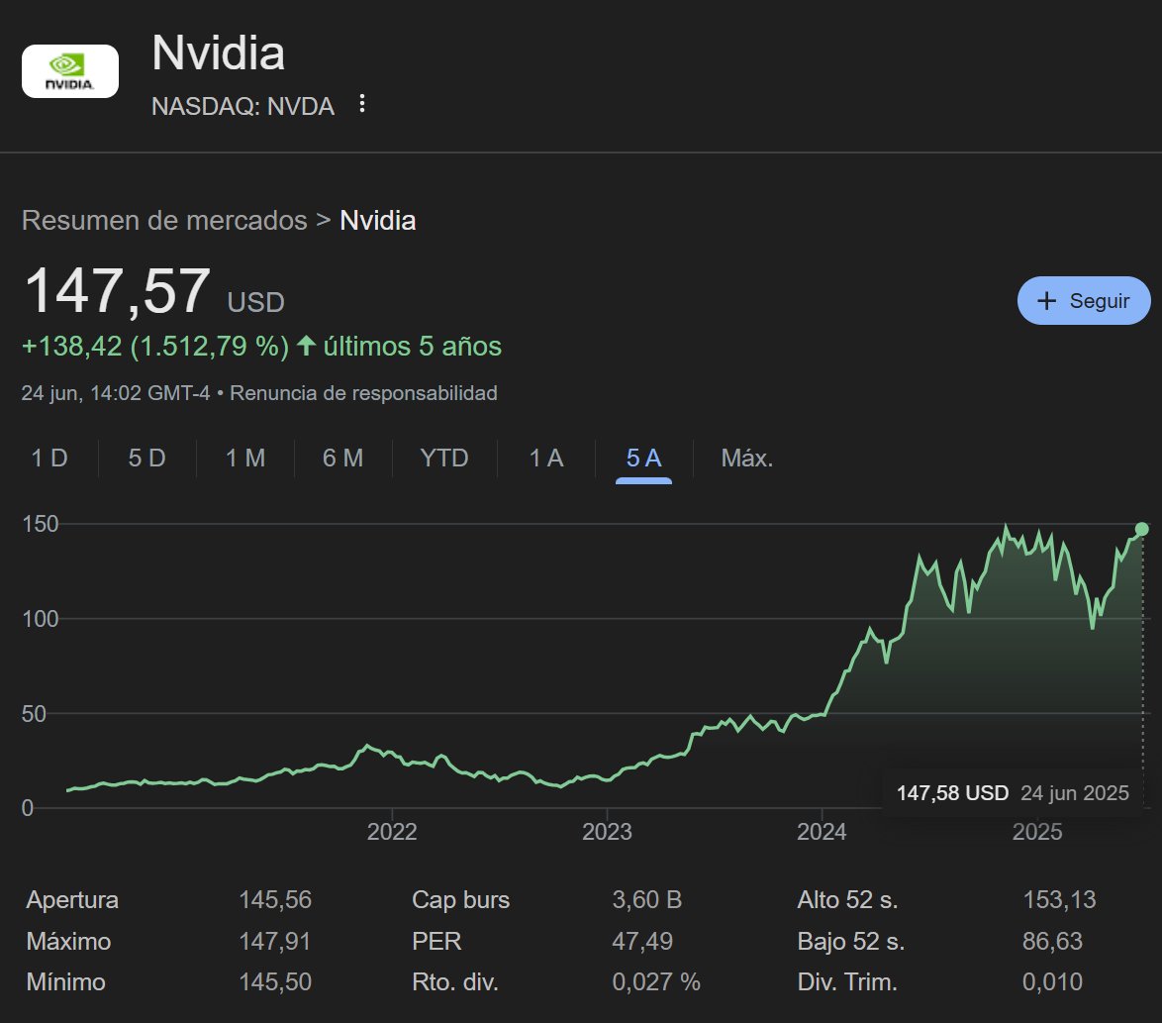The width and height of the screenshot is (1162, 1023).
Task: Click the Div. Trim. value 0,010
Action: tap(1052, 981)
